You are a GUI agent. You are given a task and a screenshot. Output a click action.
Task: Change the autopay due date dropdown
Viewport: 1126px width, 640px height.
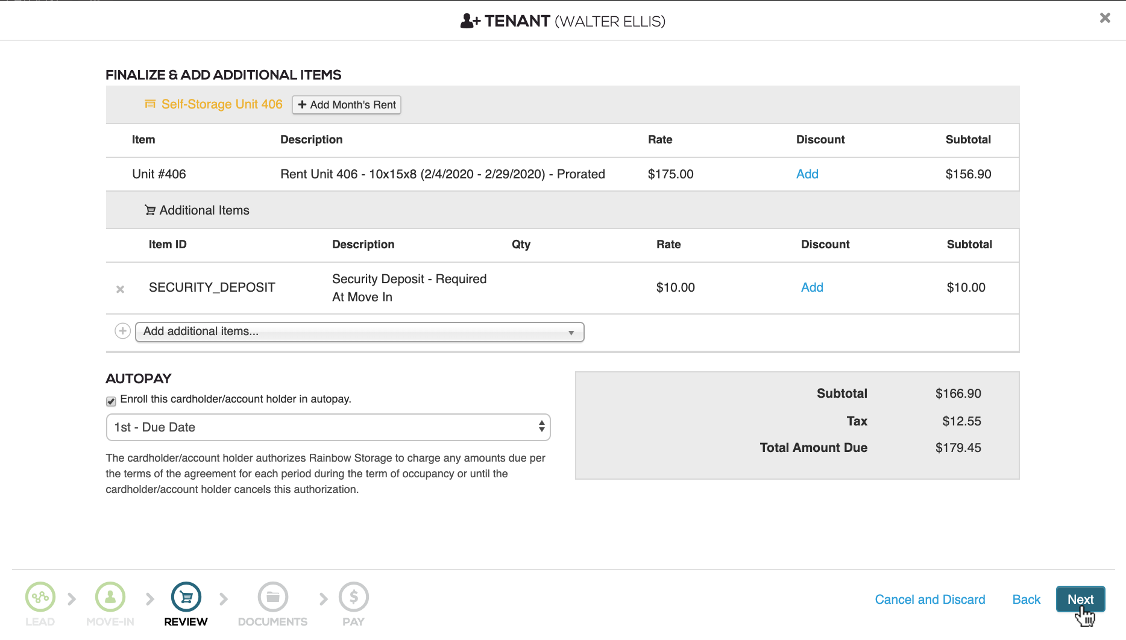(328, 427)
